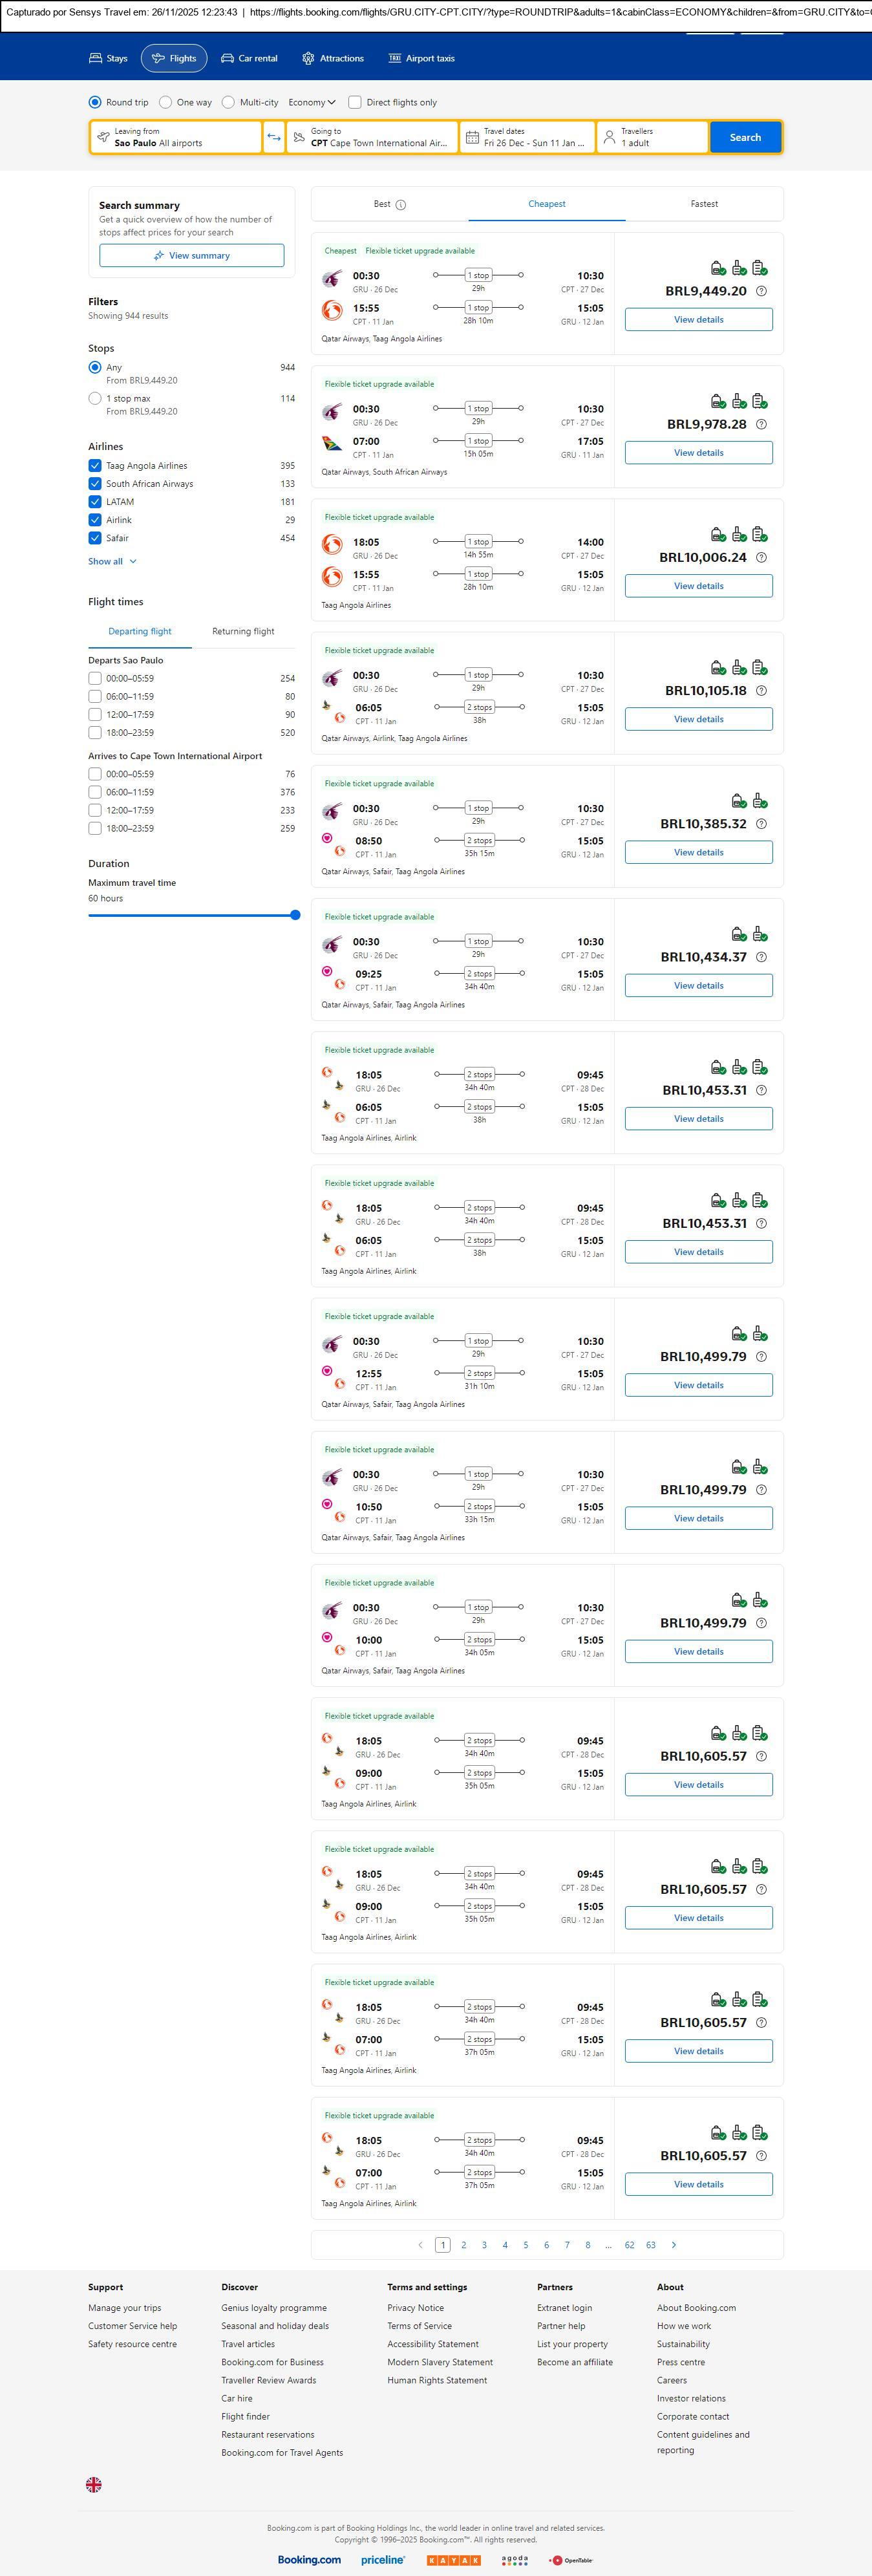Click the calendar icon in Travel dates field
872x2576 pixels.
coord(472,137)
